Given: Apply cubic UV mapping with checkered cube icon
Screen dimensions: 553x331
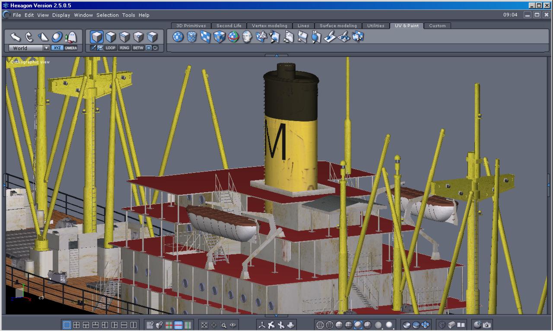Looking at the screenshot, I should (x=219, y=37).
